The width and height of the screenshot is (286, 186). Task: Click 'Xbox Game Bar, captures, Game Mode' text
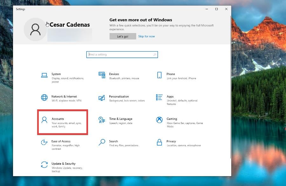(x=185, y=125)
